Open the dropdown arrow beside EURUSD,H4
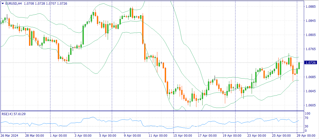319x139 pixels. 3,3
